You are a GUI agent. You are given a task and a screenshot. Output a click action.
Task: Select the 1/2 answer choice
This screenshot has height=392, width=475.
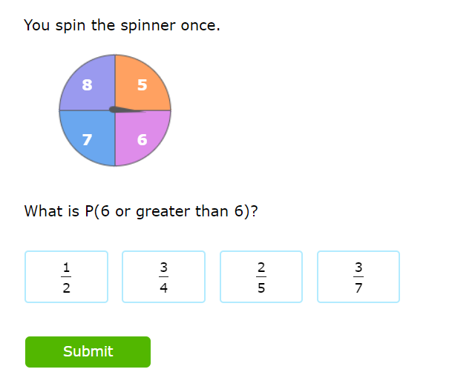tap(66, 276)
